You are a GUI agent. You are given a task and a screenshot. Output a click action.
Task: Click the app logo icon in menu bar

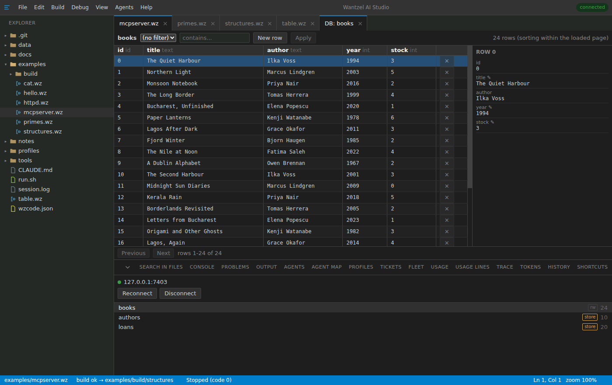tap(7, 7)
